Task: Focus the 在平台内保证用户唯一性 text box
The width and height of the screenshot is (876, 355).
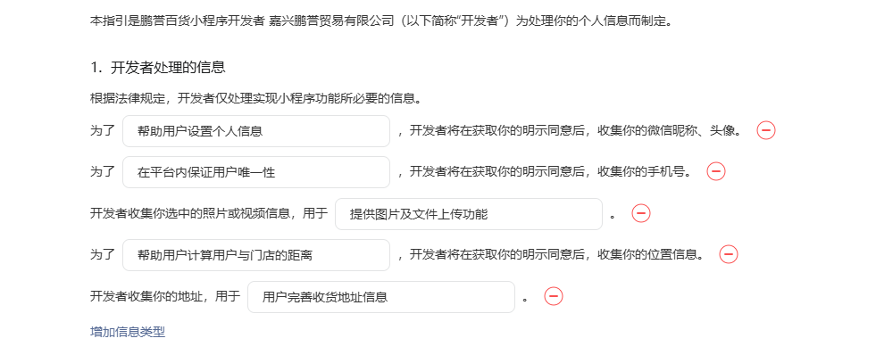Action: point(256,172)
